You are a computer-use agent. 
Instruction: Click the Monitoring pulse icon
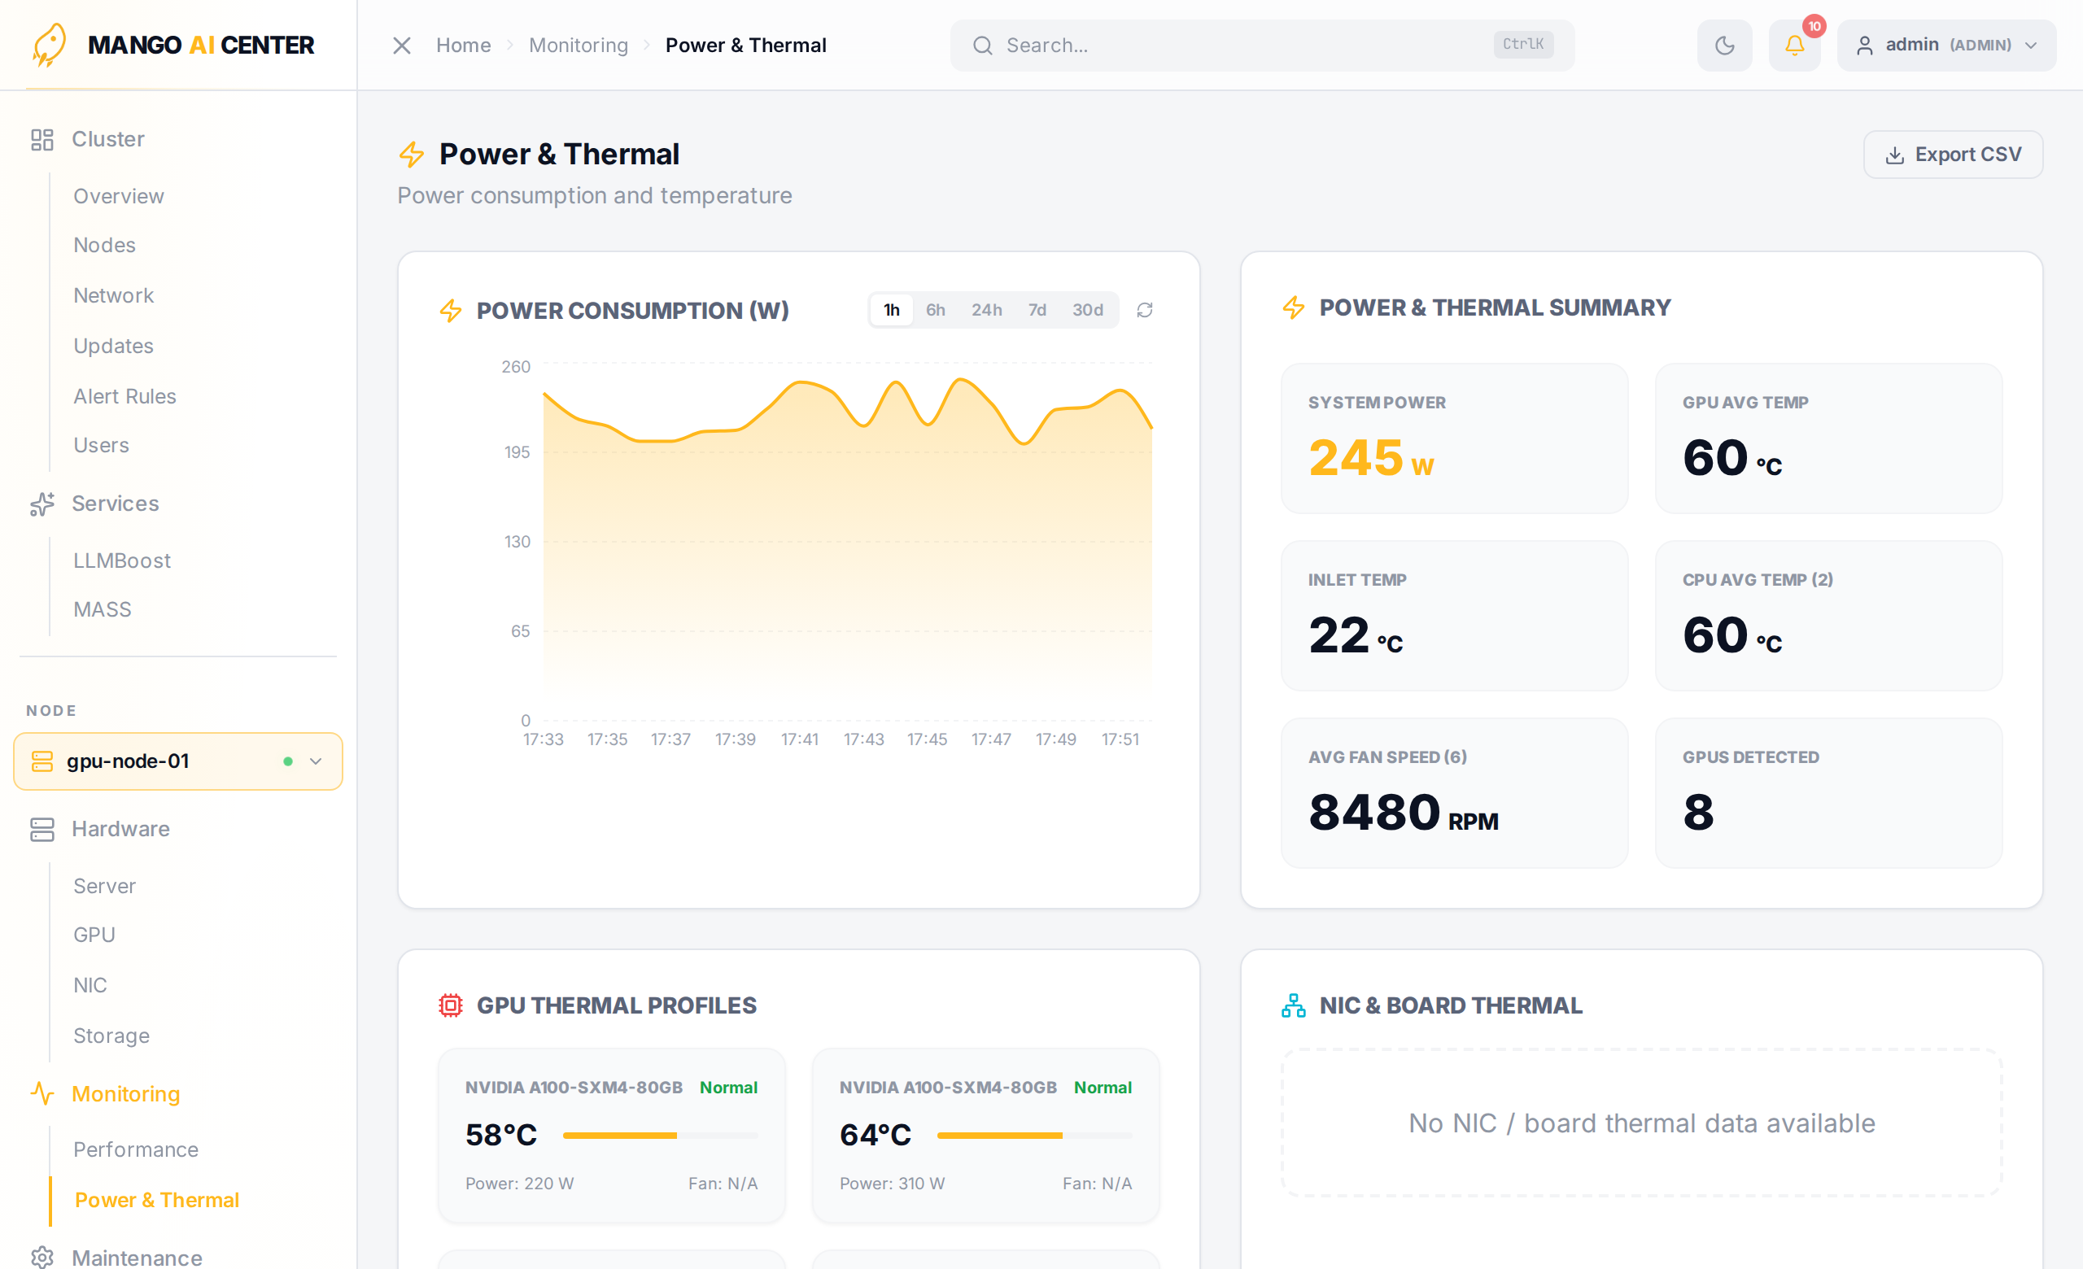(x=41, y=1094)
